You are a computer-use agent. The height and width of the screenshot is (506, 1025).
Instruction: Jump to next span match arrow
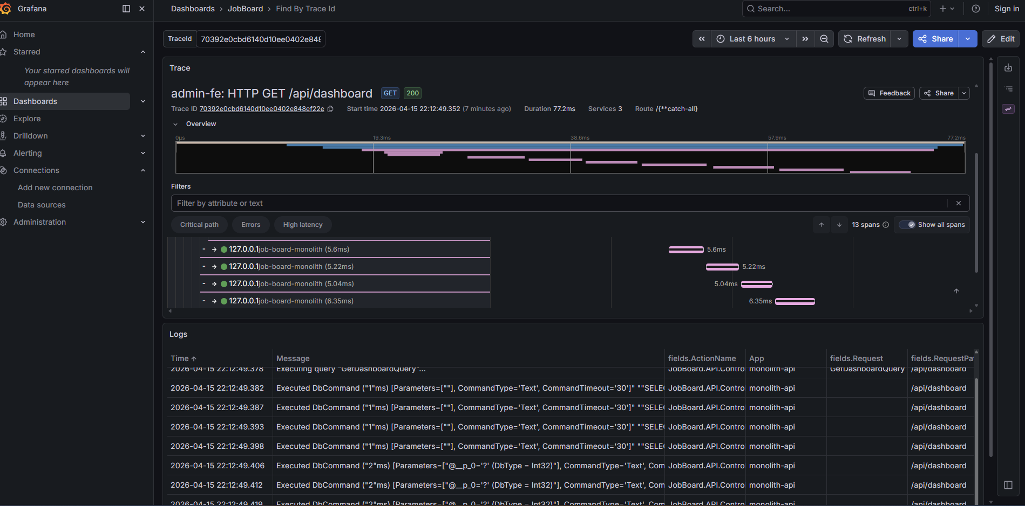pyautogui.click(x=839, y=225)
